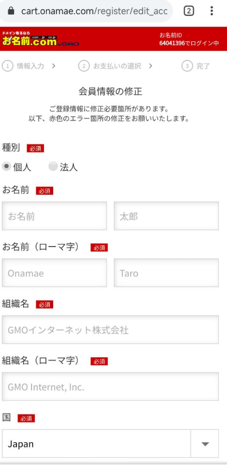Focus the Onamae romaji field

[54, 273]
